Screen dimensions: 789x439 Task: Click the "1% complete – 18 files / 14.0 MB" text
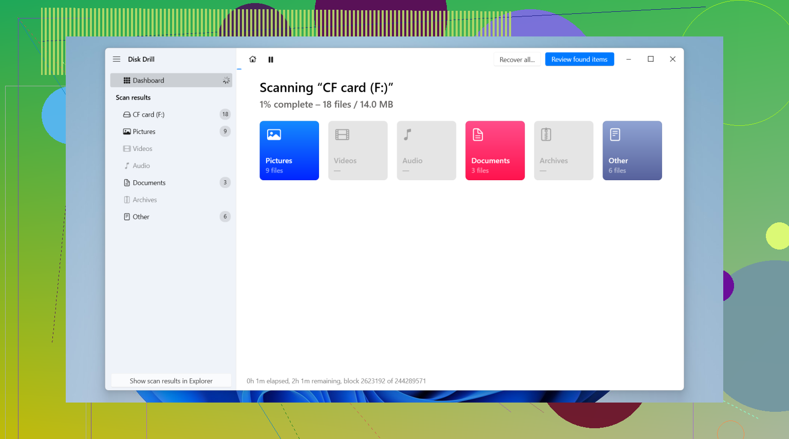[x=326, y=104]
